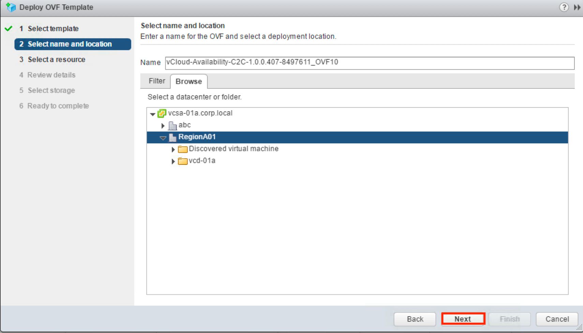This screenshot has height=333, width=583.
Task: Select the Browse tab
Action: click(x=189, y=82)
